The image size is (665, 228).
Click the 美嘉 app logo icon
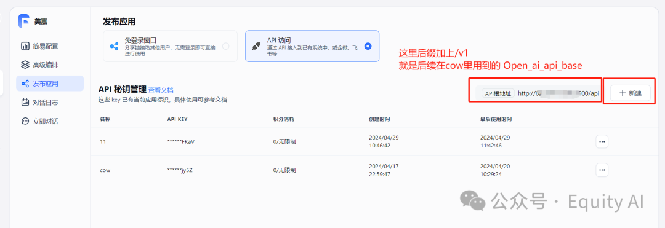pyautogui.click(x=24, y=21)
